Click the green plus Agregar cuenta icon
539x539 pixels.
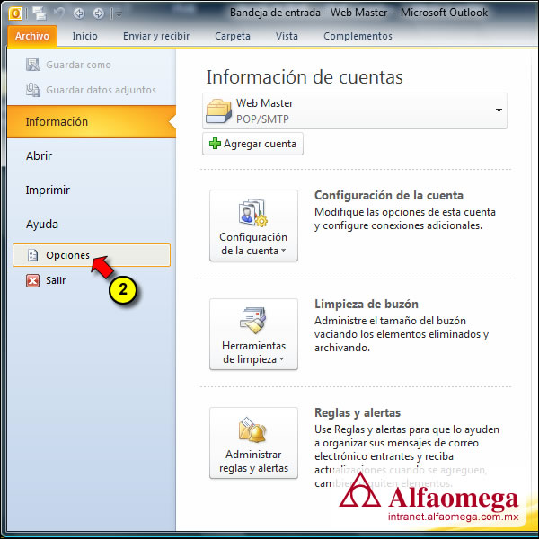[x=216, y=144]
